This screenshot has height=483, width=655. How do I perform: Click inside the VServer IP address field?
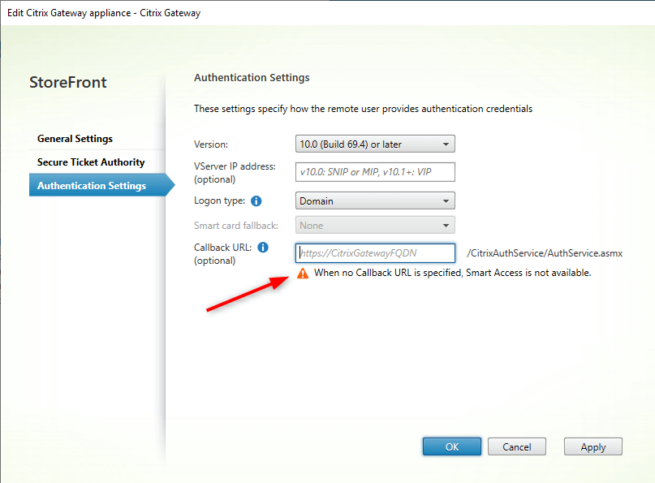coord(375,172)
